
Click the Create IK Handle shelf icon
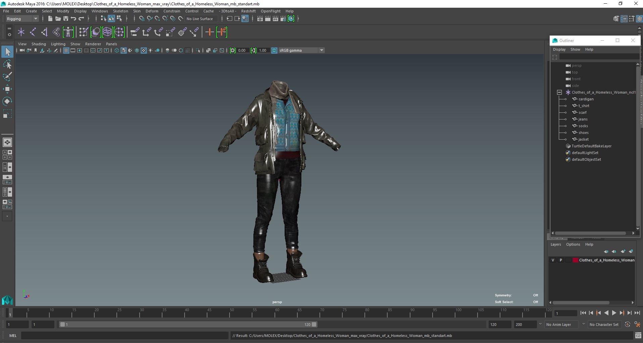point(44,32)
